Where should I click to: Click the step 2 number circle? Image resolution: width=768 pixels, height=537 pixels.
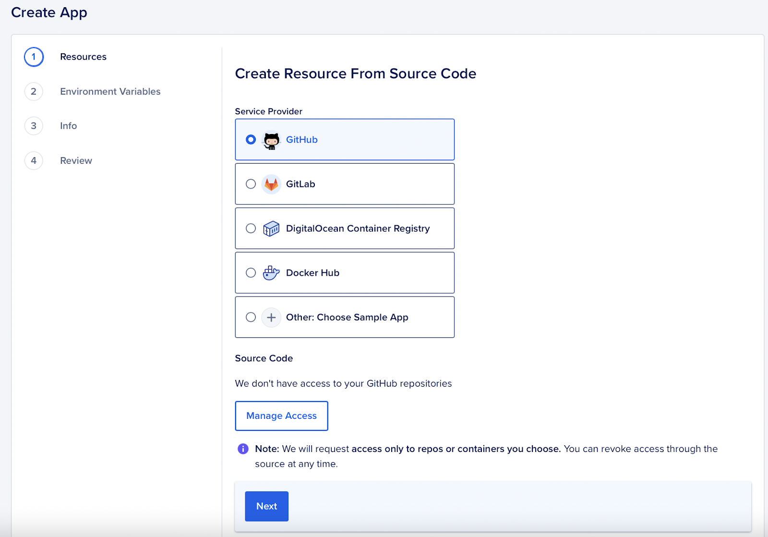(34, 91)
